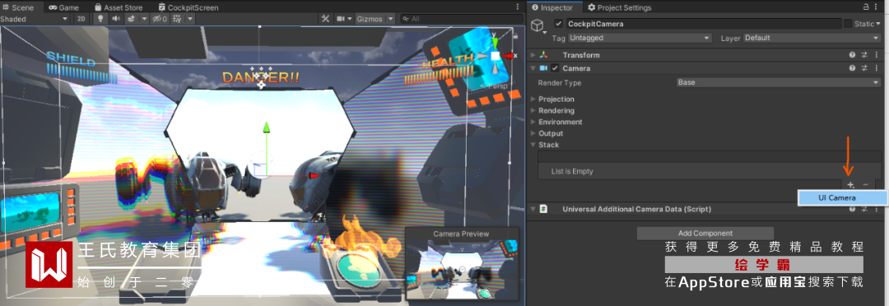Enable the Static checkbox
This screenshot has width=889, height=306.
tap(848, 24)
